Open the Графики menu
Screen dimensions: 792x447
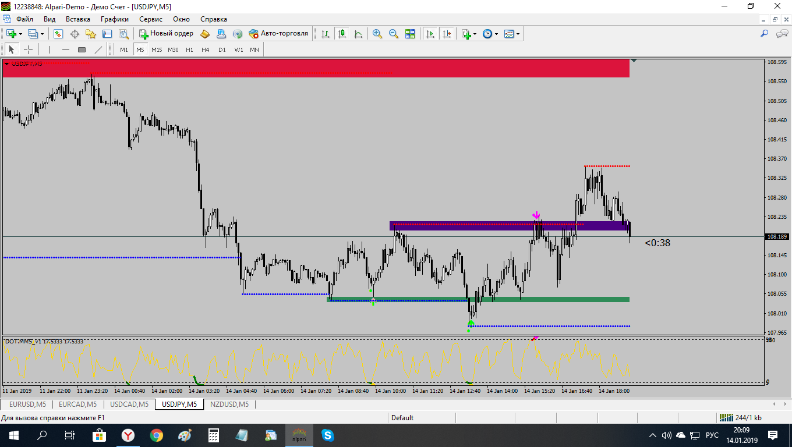coord(114,19)
